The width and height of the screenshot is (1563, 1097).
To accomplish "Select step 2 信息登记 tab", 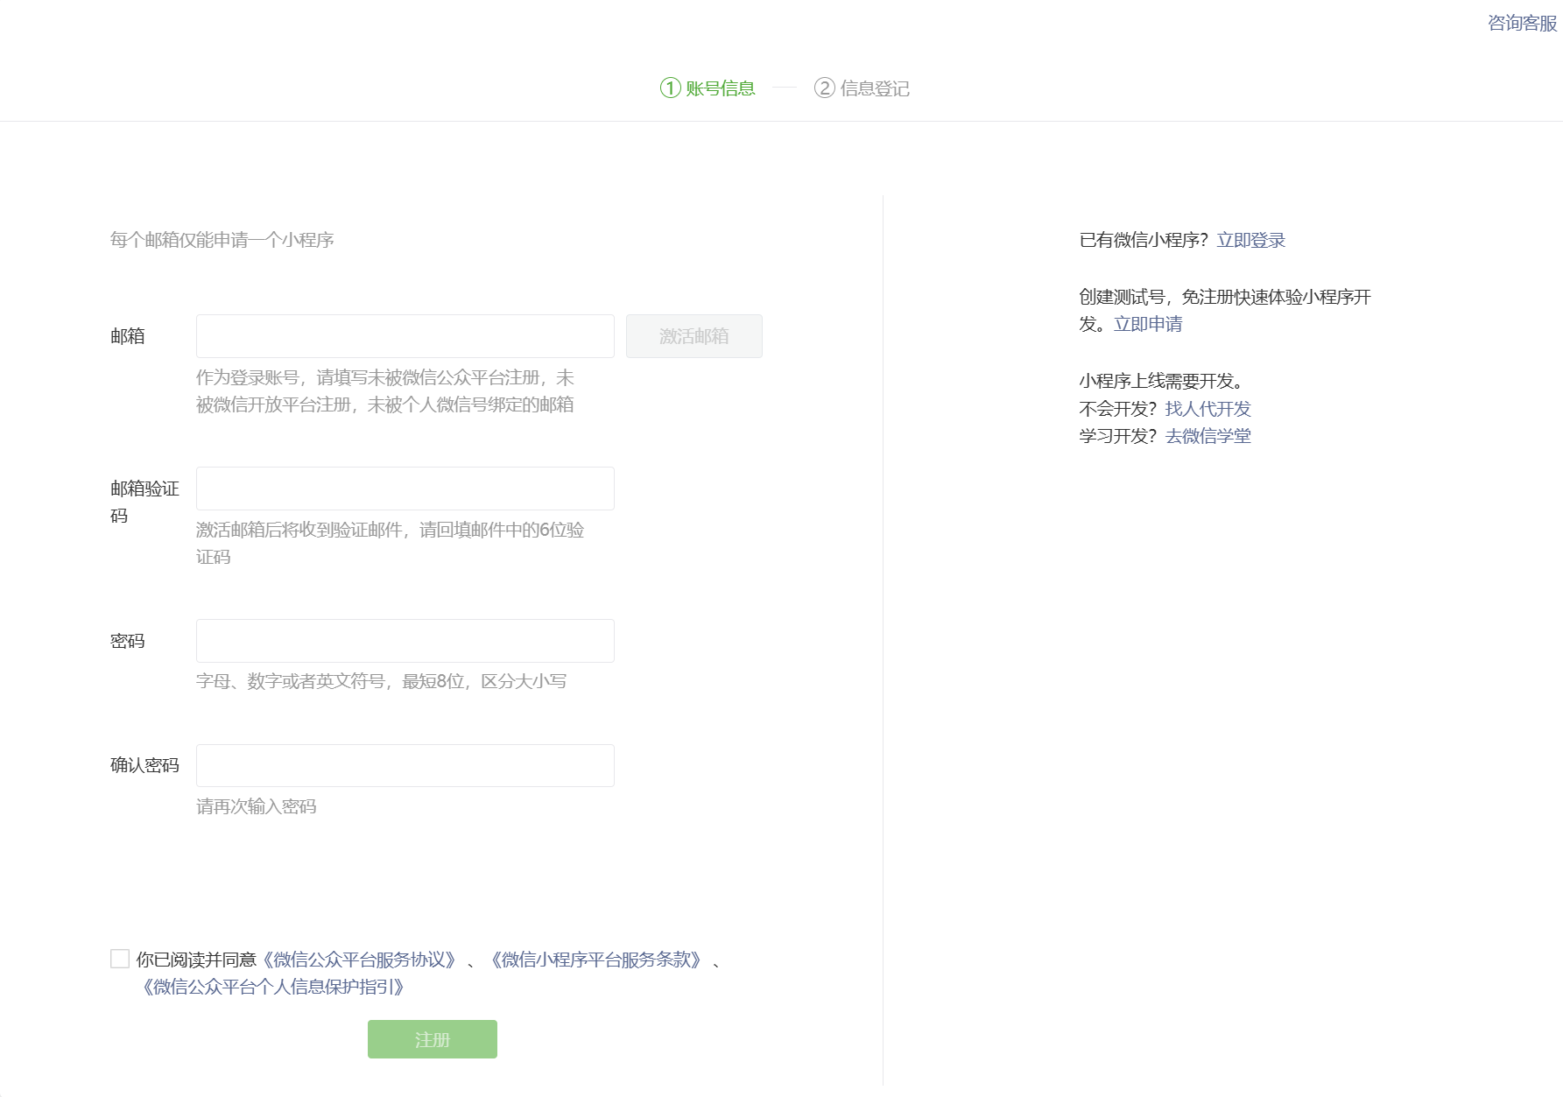I will (862, 88).
